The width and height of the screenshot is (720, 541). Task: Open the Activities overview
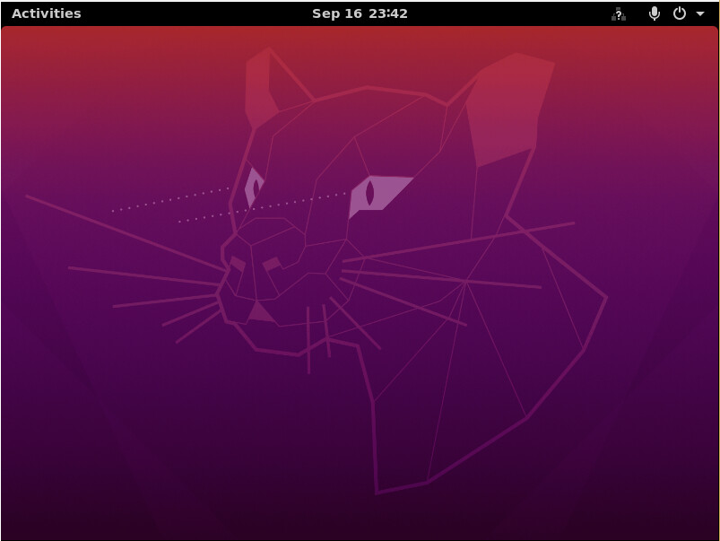[47, 13]
